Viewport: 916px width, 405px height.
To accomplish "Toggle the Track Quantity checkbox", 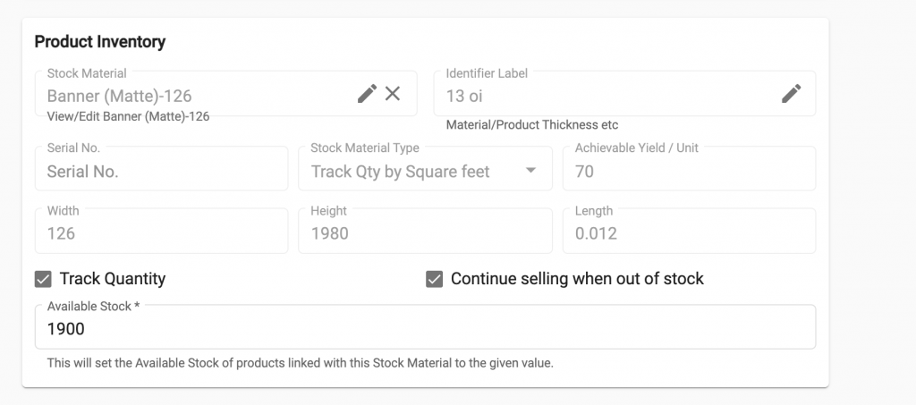I will click(x=43, y=279).
